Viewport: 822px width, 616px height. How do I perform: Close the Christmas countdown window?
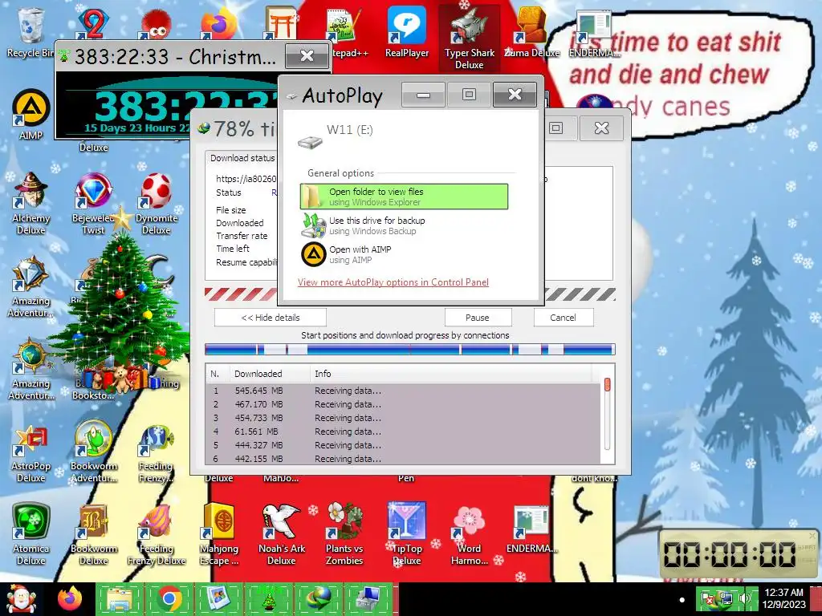click(x=307, y=56)
